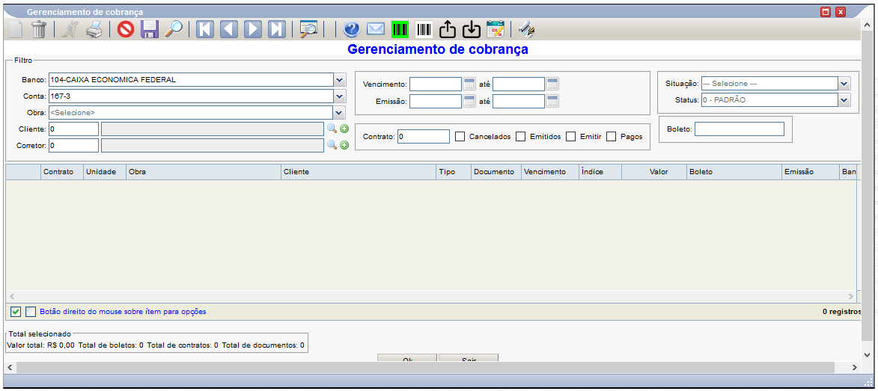Click the Valor column header
The width and height of the screenshot is (878, 391).
click(x=654, y=172)
